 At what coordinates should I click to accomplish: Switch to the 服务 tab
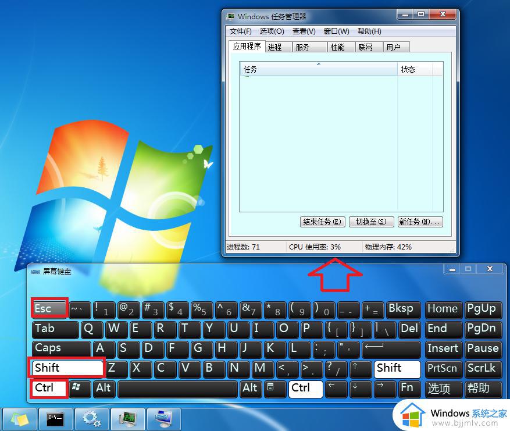point(309,47)
